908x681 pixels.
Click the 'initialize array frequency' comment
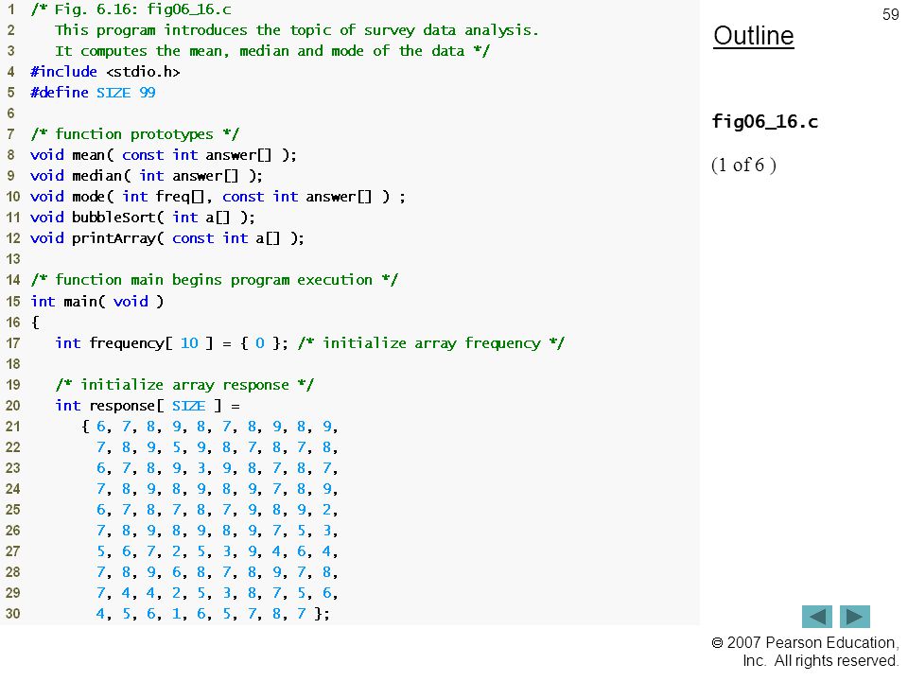pos(431,342)
